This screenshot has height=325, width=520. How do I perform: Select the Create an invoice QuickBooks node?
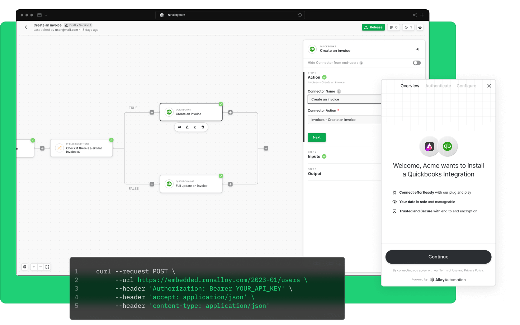191,112
